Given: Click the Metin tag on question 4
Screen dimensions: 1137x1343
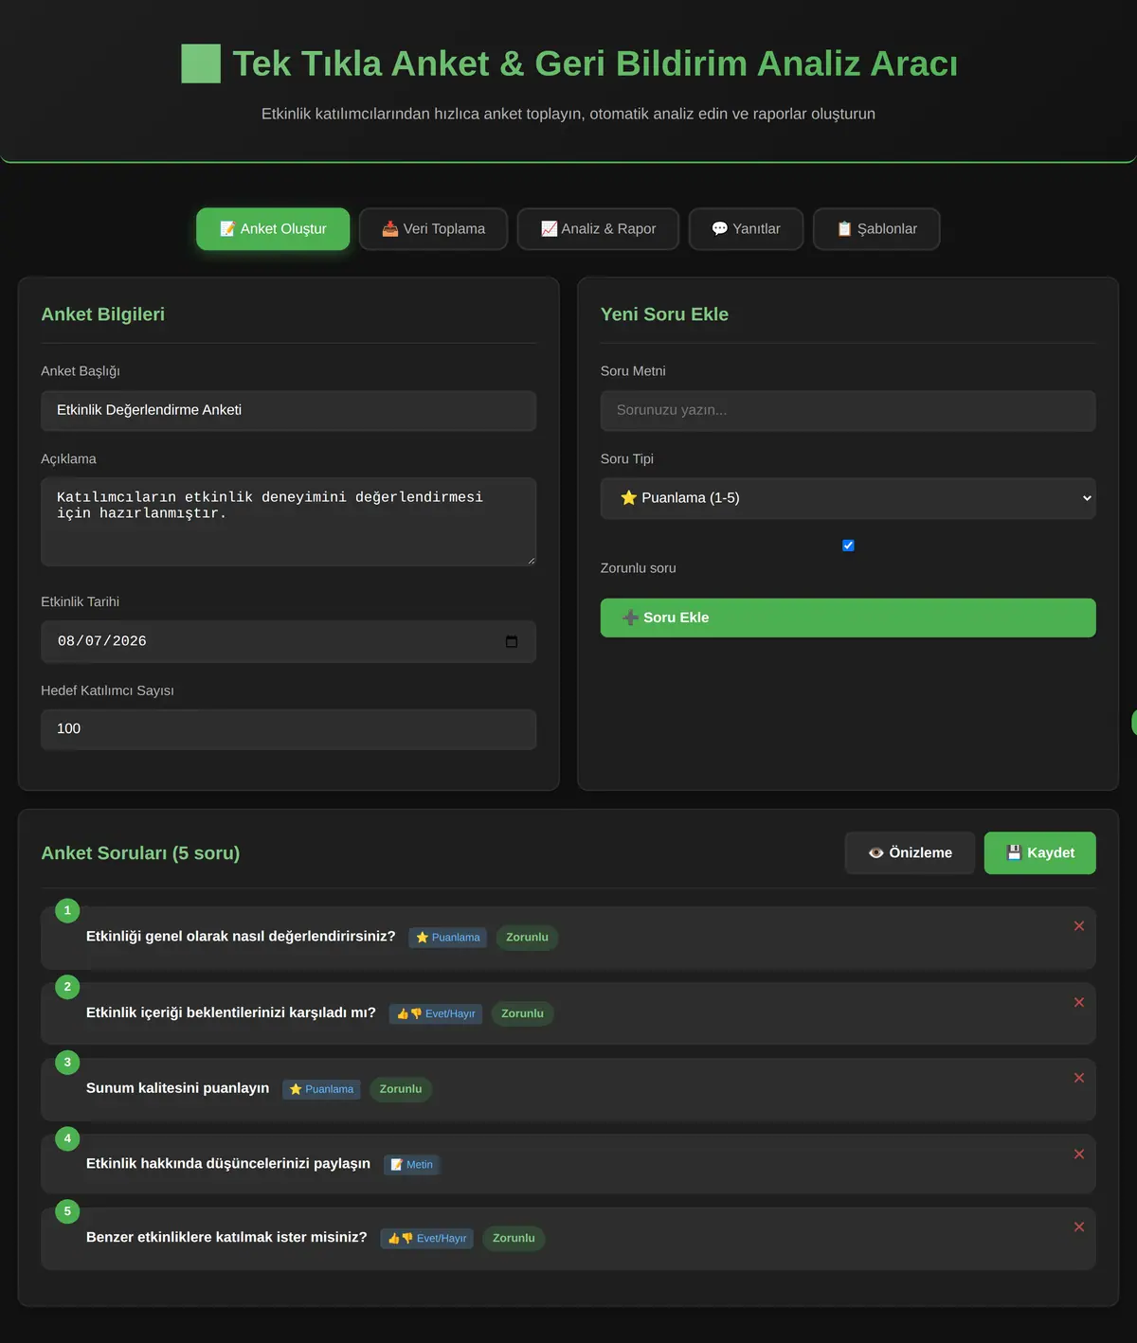Looking at the screenshot, I should pyautogui.click(x=412, y=1165).
